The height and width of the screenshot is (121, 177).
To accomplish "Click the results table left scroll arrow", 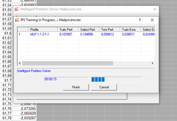I will [x=20, y=63].
